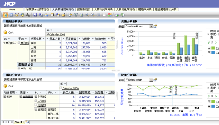Click the Zoom Out magnifier icon
Image resolution: width=219 pixels, height=125 pixels.
(x=92, y=15)
